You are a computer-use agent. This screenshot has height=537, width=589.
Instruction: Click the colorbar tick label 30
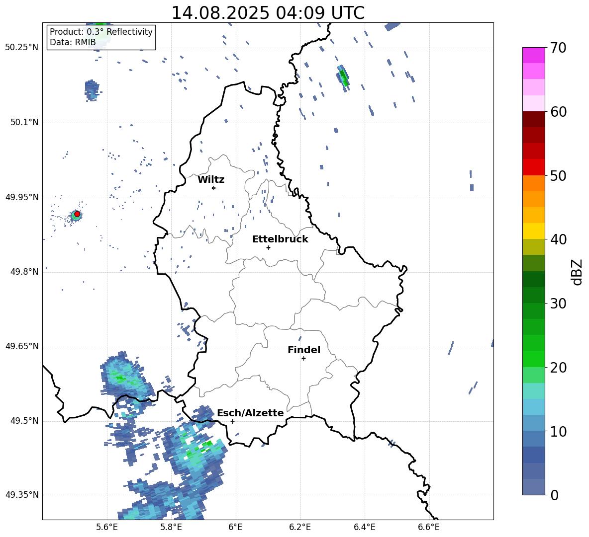point(559,304)
